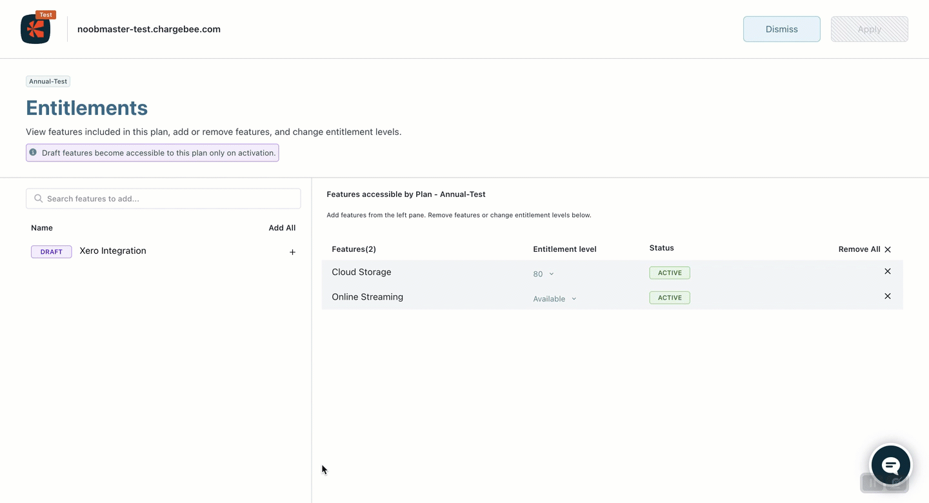This screenshot has height=503, width=929.
Task: Expand Cloud Storage entitlement level 80 dropdown
Action: pyautogui.click(x=543, y=274)
